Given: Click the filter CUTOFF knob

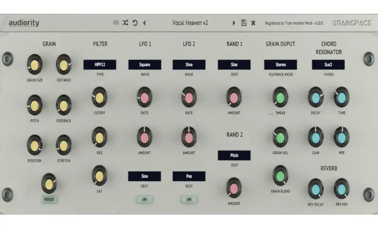Looking at the screenshot, I should coord(99,98).
